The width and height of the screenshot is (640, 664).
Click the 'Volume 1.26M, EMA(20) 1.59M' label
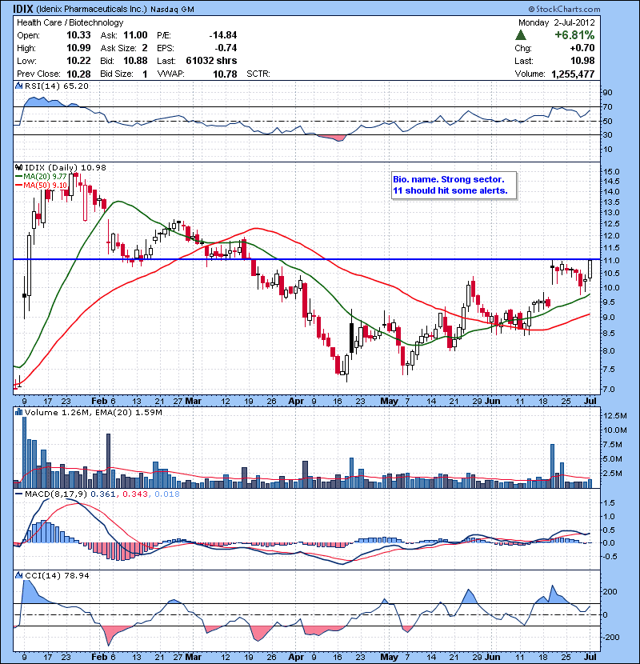pos(93,412)
